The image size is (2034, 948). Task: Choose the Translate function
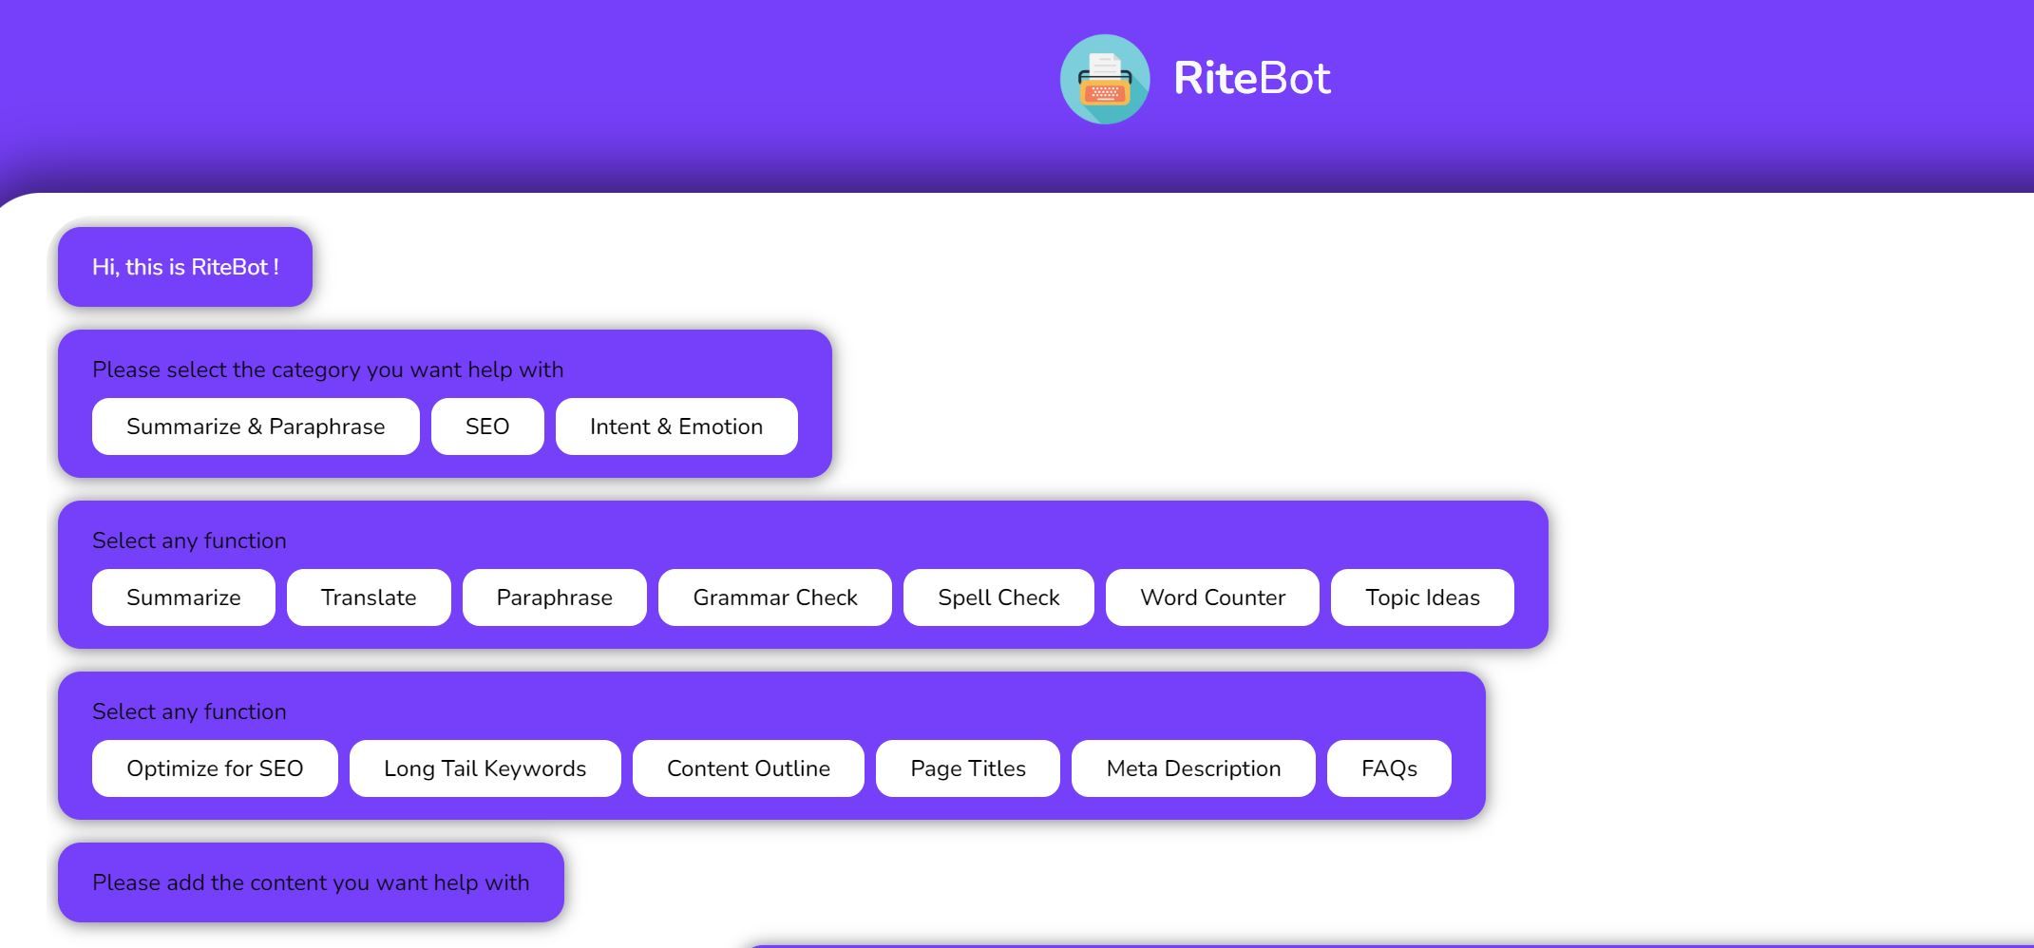tap(369, 597)
